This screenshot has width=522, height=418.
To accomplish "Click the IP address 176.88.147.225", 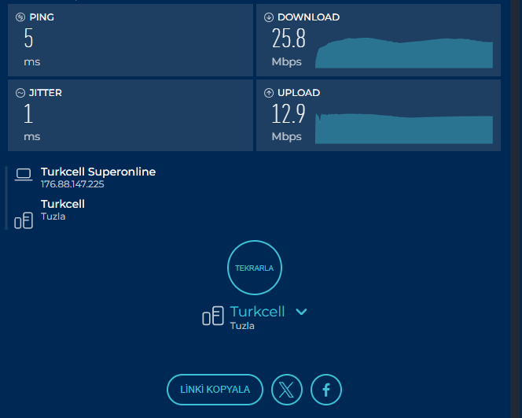I will [x=72, y=184].
